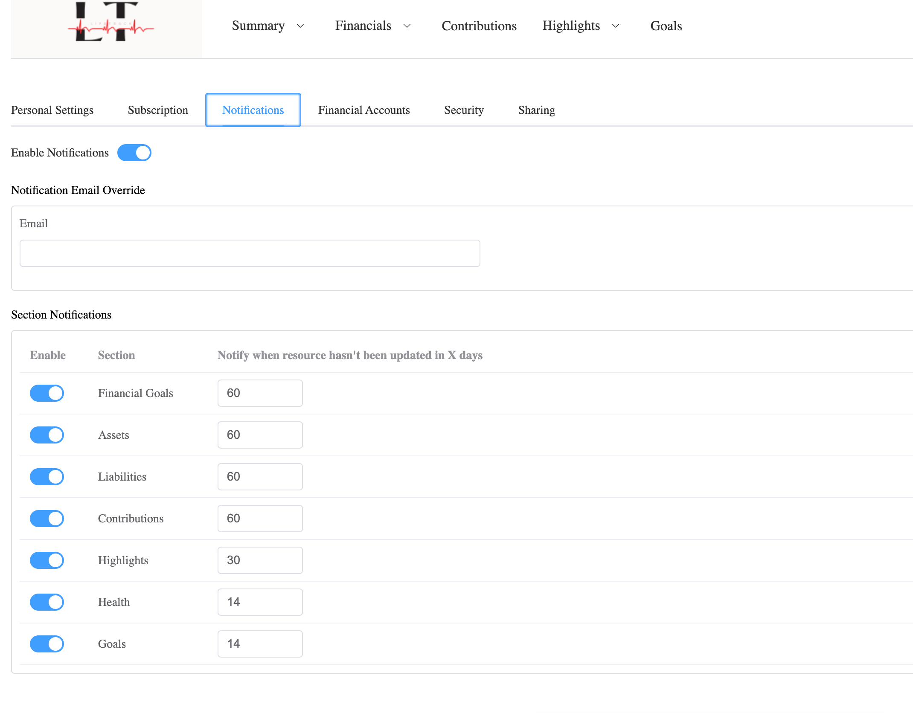The width and height of the screenshot is (913, 713).
Task: Go to the Goals nav link
Action: [x=666, y=26]
